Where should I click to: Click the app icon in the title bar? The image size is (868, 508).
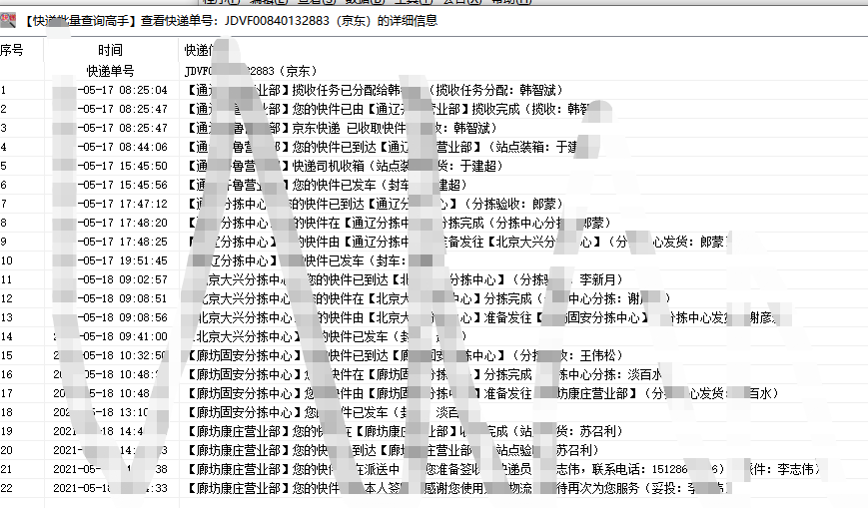pos(8,21)
